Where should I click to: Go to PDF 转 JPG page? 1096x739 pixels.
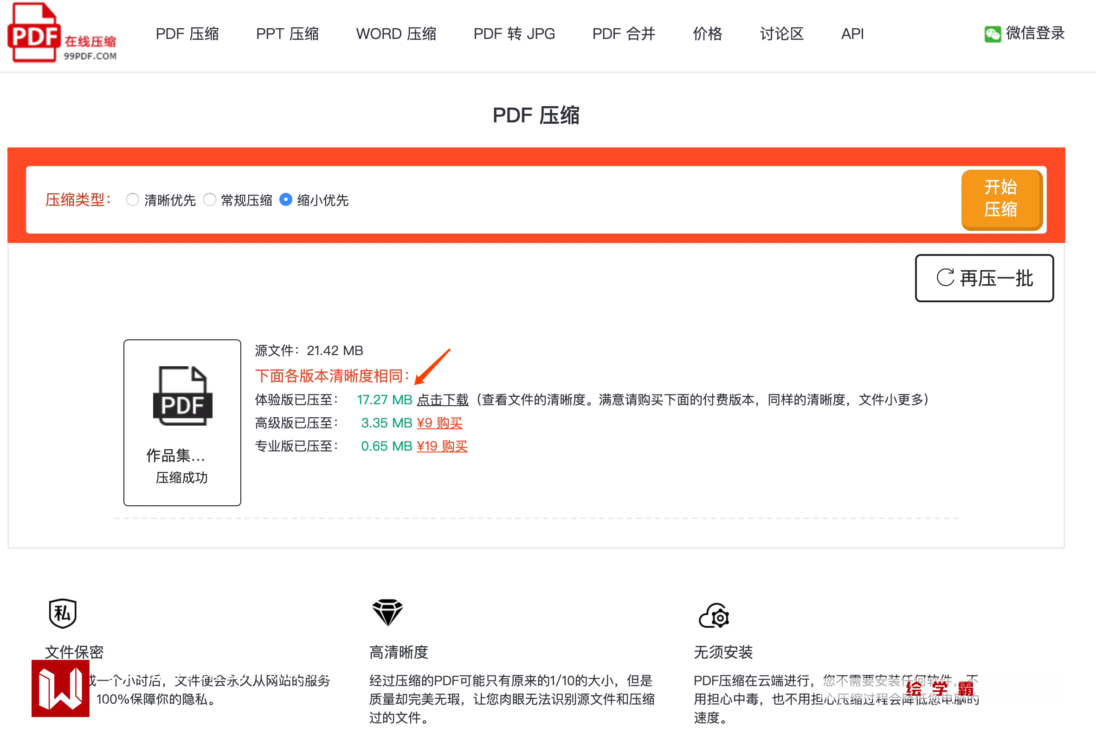[514, 34]
